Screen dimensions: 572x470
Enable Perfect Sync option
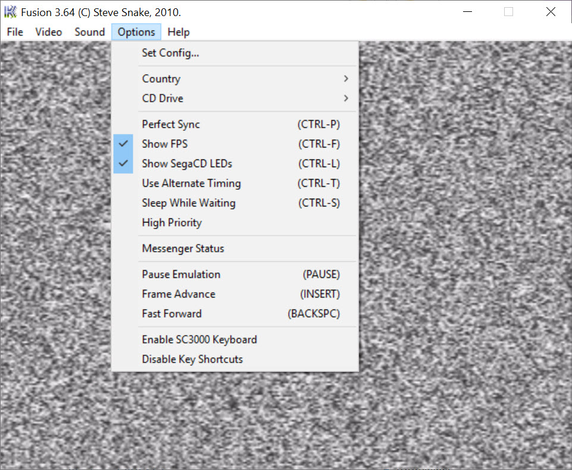tap(235, 124)
